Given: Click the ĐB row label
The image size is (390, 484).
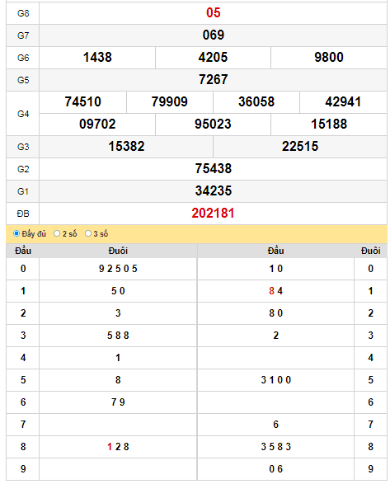Looking at the screenshot, I should tap(23, 214).
